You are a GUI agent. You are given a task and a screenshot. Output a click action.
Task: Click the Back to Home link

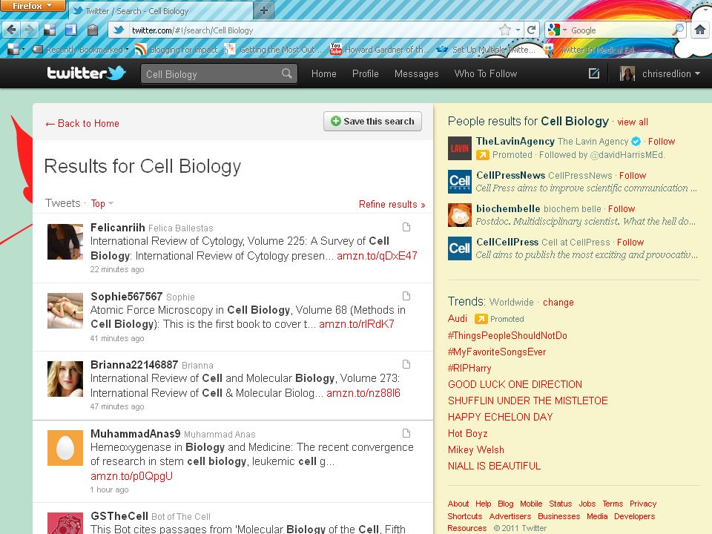(82, 124)
